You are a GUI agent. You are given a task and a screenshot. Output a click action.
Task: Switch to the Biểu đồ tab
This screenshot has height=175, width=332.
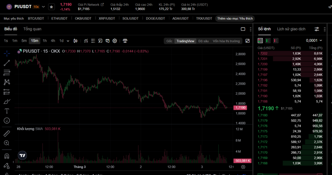[x=11, y=29]
